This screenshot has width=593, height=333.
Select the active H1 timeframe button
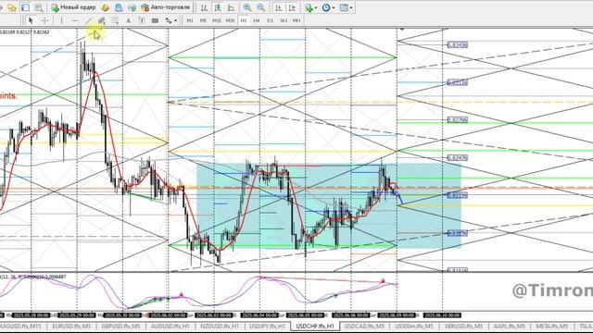tap(244, 20)
